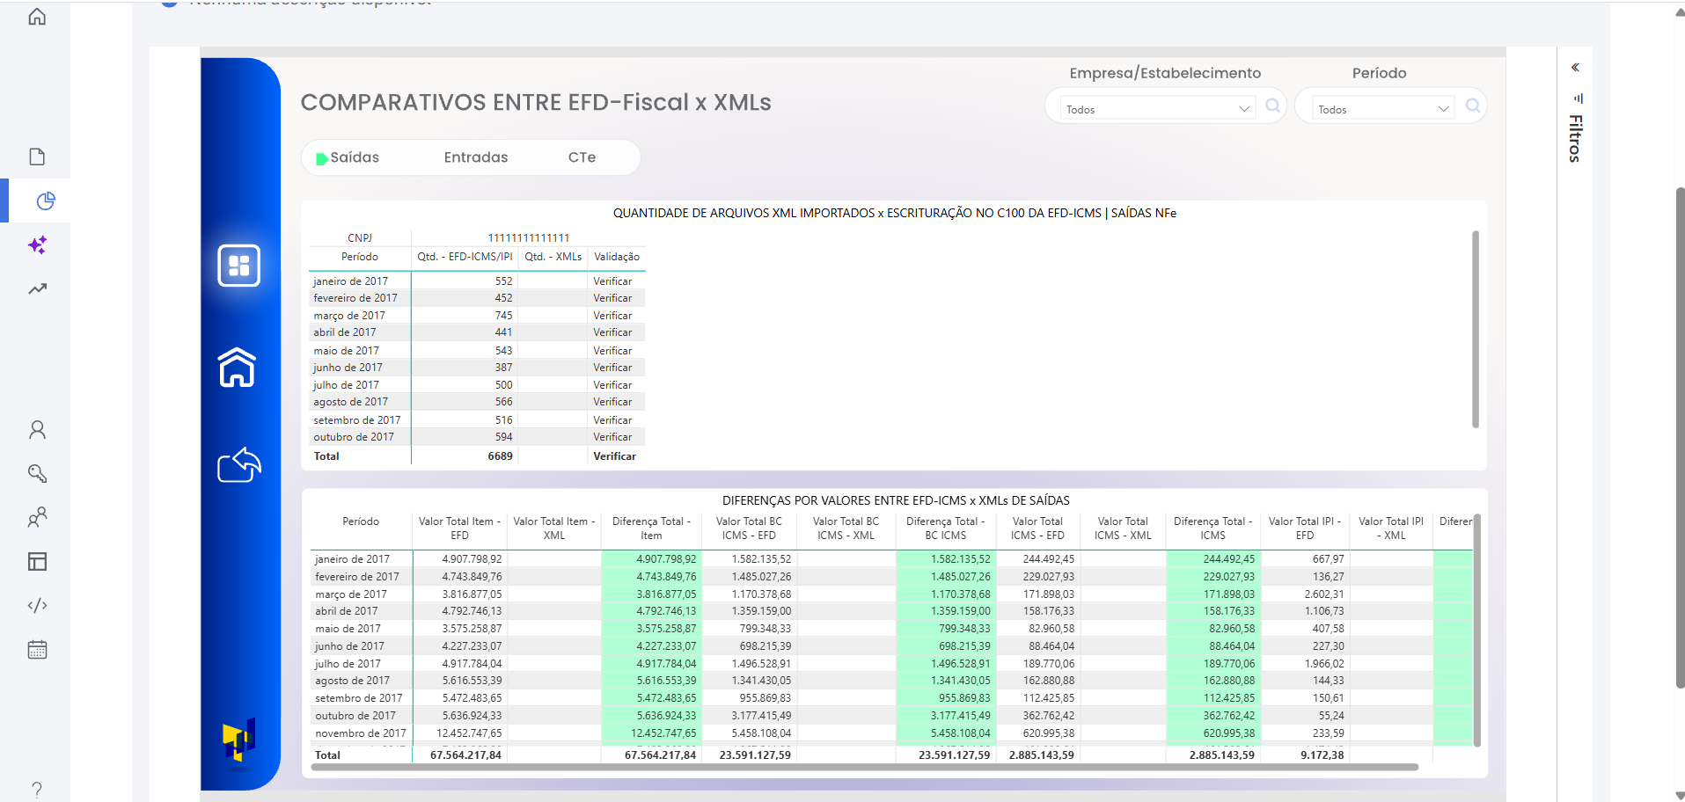Viewport: 1685px width, 802px height.
Task: Open the pie chart reports section
Action: (x=46, y=200)
